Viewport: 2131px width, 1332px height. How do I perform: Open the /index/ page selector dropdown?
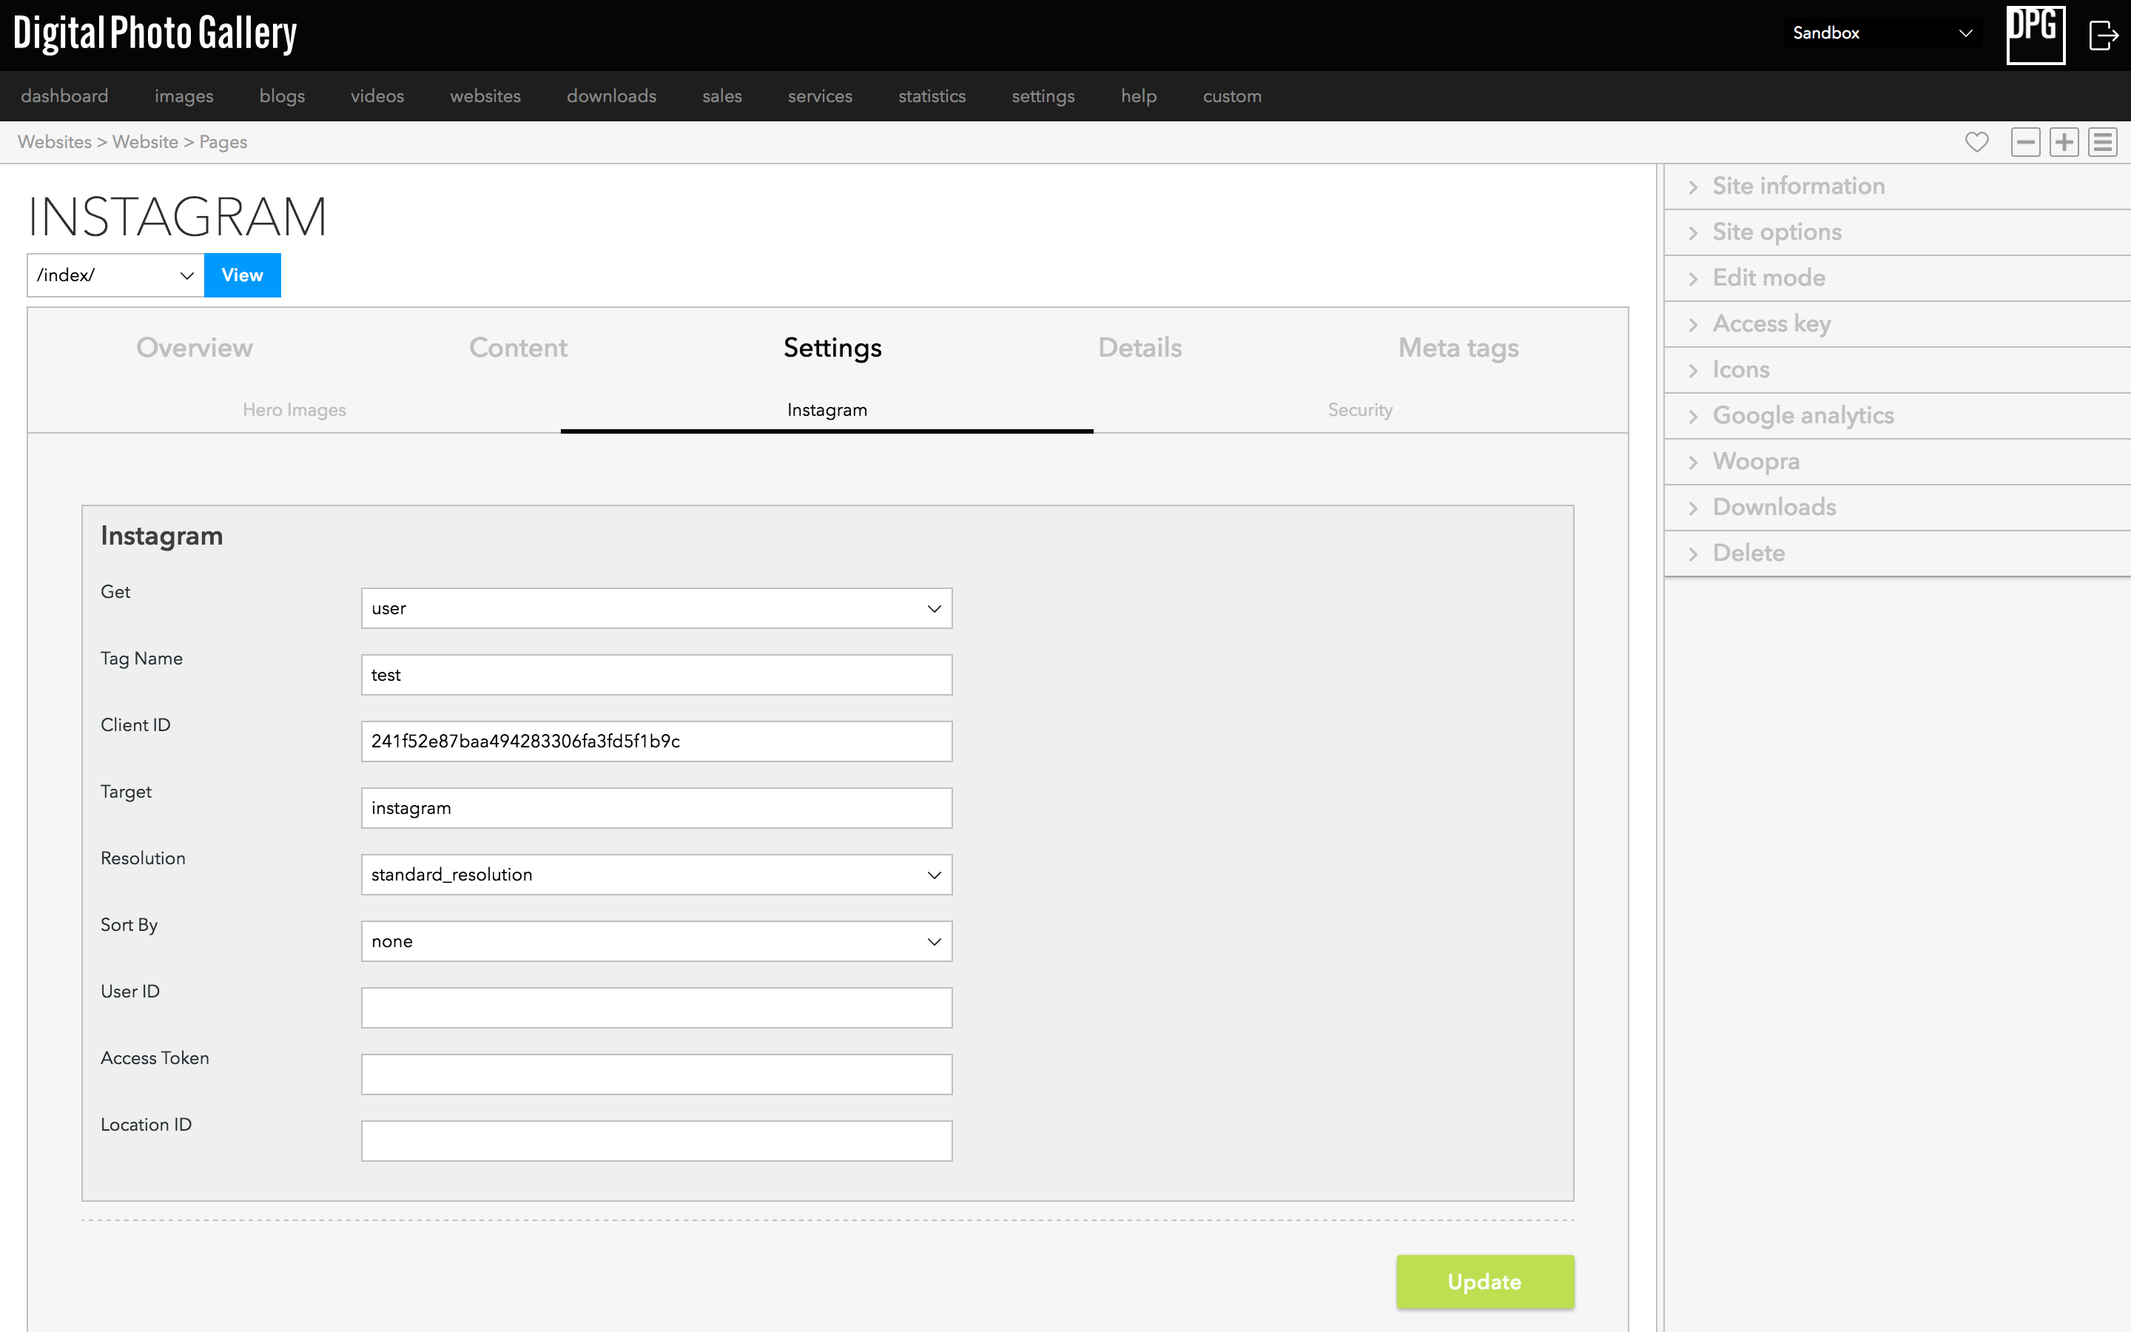pyautogui.click(x=115, y=275)
